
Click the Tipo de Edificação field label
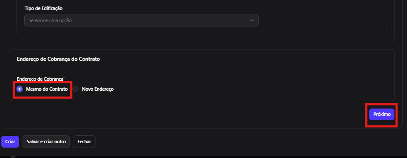[43, 8]
